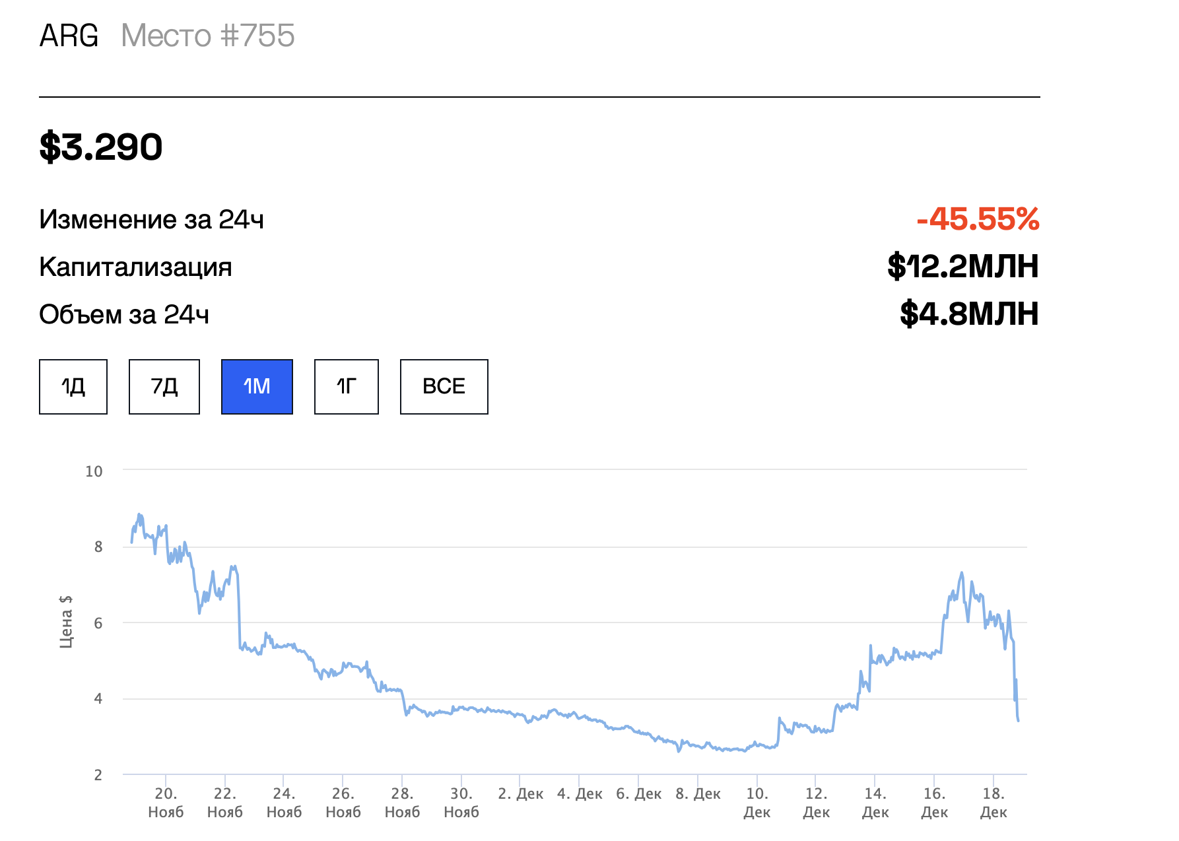Show the 1Г yearly chart range
The width and height of the screenshot is (1179, 841).
pos(347,387)
